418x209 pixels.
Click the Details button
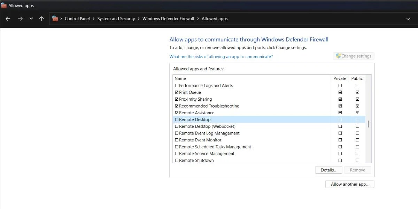(x=328, y=170)
